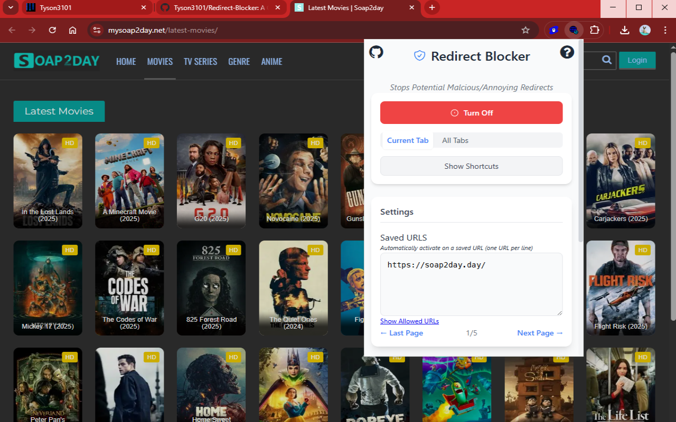
Task: Open the Flight Risk (2025) poster
Action: 621,288
